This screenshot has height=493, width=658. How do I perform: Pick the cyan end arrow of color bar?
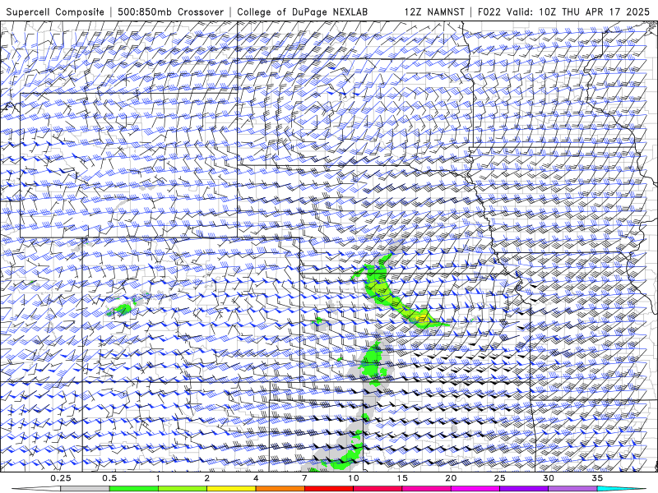pos(621,489)
